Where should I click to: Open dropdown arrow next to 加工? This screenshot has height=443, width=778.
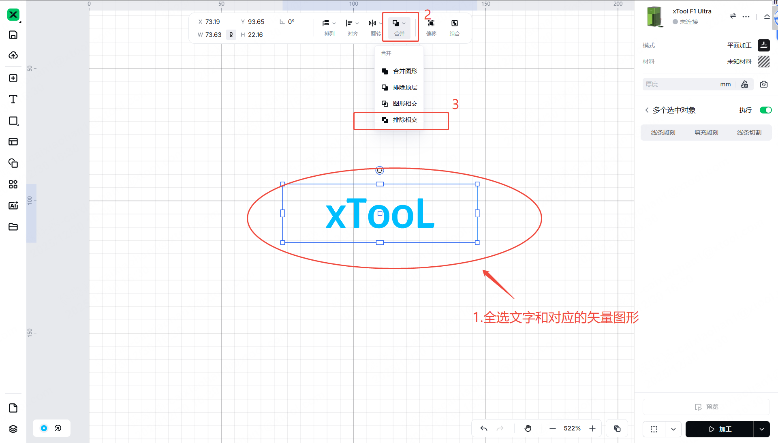(x=762, y=429)
